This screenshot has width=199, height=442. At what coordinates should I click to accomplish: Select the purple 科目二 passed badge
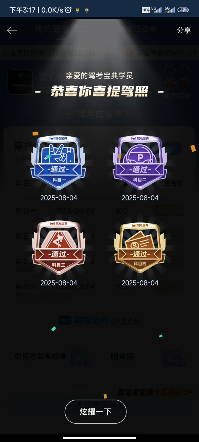tap(140, 163)
